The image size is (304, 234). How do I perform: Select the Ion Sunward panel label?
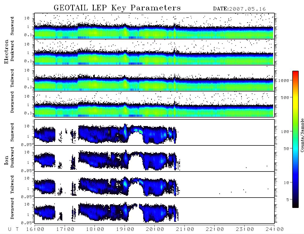click(12, 132)
